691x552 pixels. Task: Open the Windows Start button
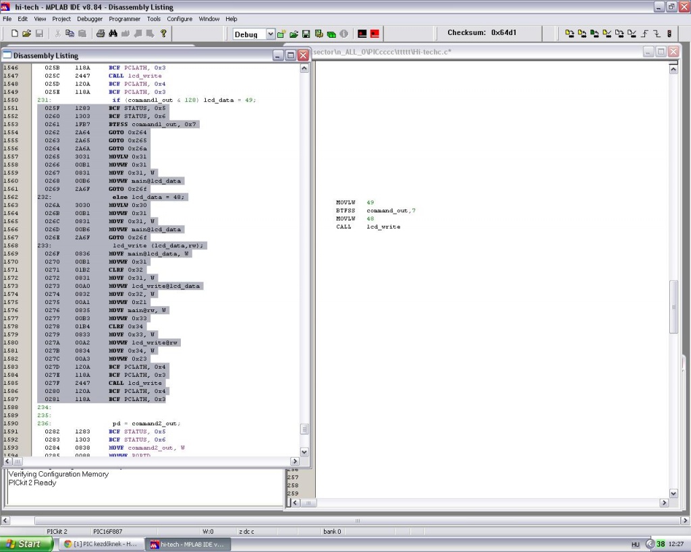[x=26, y=544]
